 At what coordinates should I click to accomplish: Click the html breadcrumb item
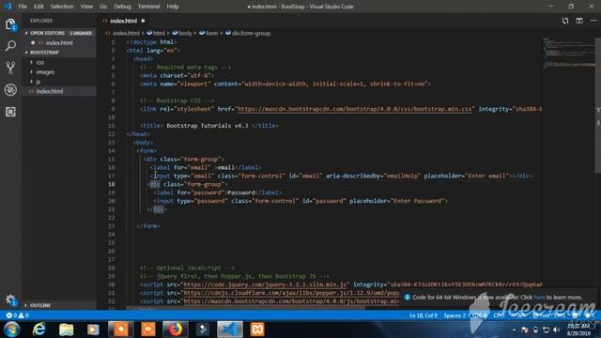[x=156, y=34]
